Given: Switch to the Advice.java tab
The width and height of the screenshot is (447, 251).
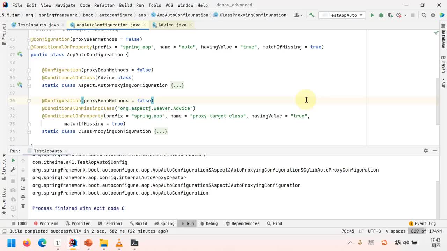Looking at the screenshot, I should point(172,25).
